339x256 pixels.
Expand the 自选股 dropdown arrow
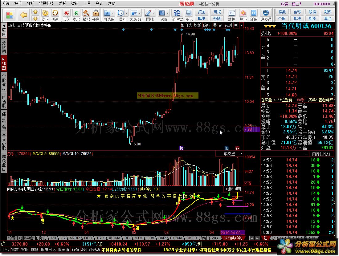(113, 13)
